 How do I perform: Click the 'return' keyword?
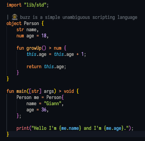tap(34, 67)
